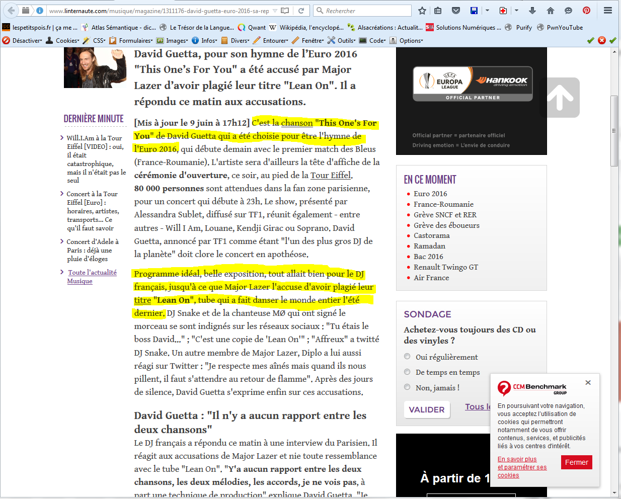
Task: Open the CSS developer menu
Action: coord(94,40)
